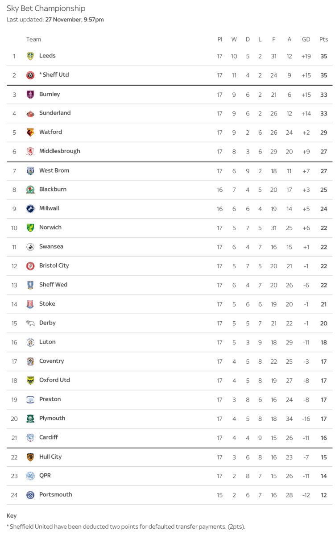Click the Burnley club badge icon
Viewport: 335px width, 535px height.
[30, 95]
